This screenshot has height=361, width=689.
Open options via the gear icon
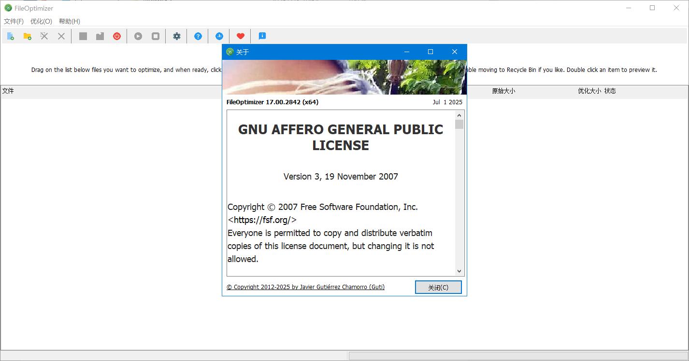point(177,36)
